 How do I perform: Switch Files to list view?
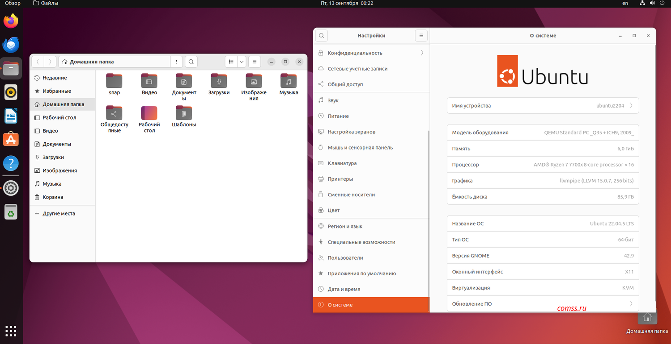pyautogui.click(x=231, y=62)
